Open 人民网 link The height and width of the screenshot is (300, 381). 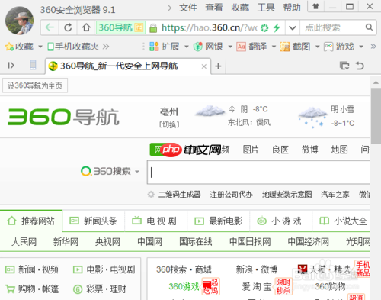click(x=24, y=241)
